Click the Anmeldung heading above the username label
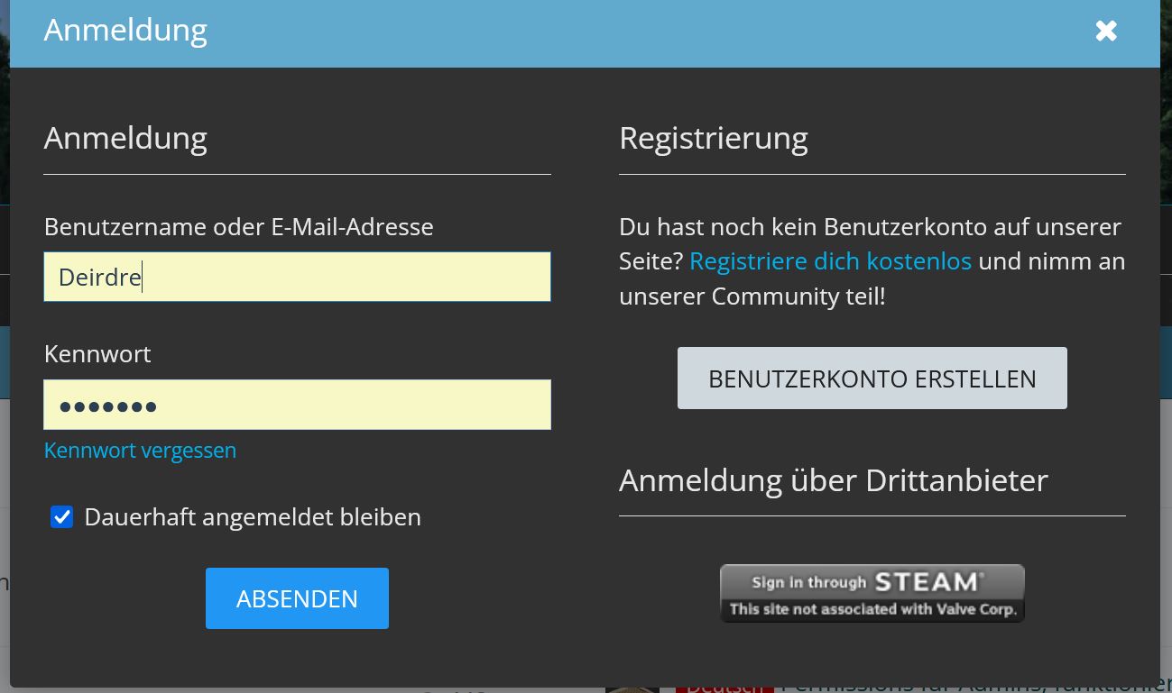The height and width of the screenshot is (693, 1172). coord(125,138)
